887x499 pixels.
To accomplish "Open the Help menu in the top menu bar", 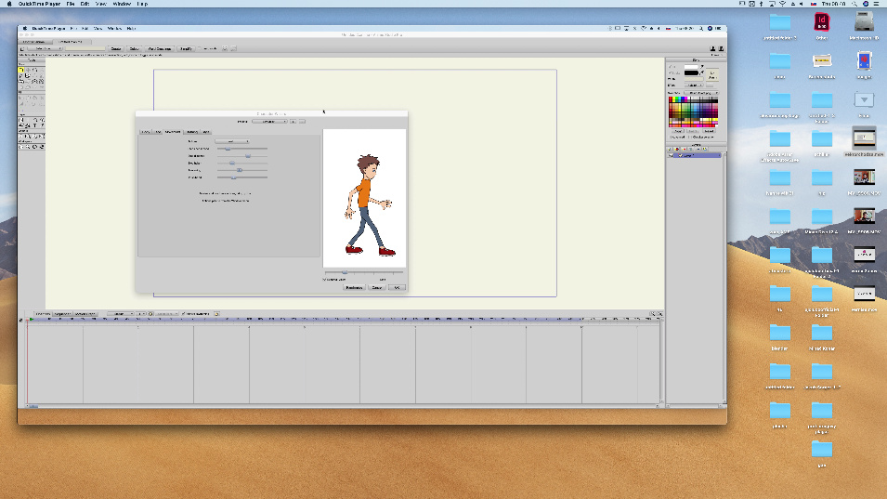I will coord(142,4).
